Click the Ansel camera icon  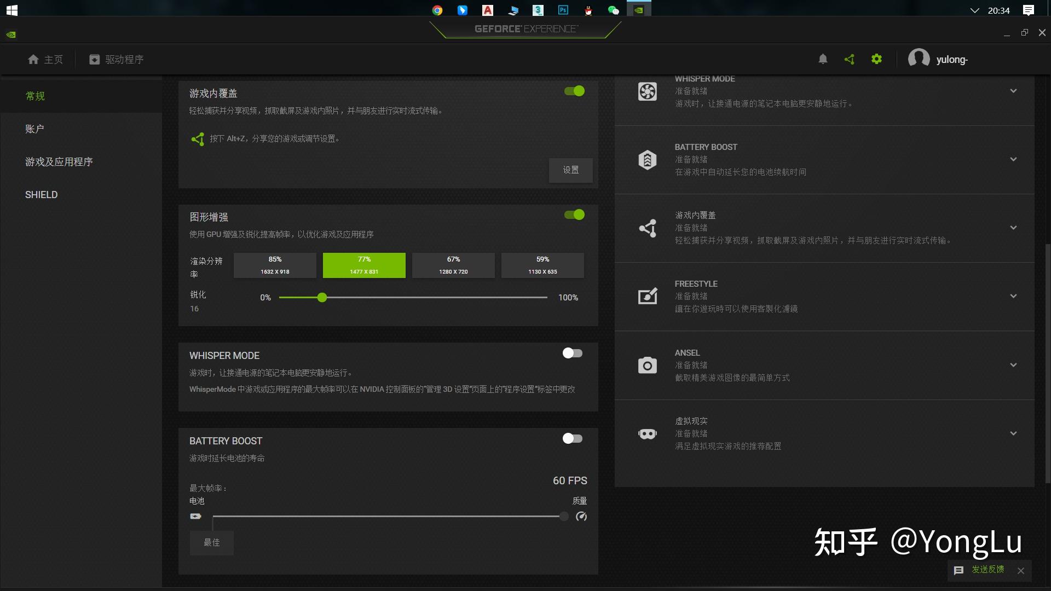click(647, 365)
